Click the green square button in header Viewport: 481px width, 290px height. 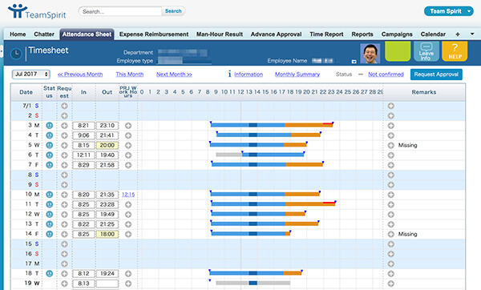click(398, 51)
